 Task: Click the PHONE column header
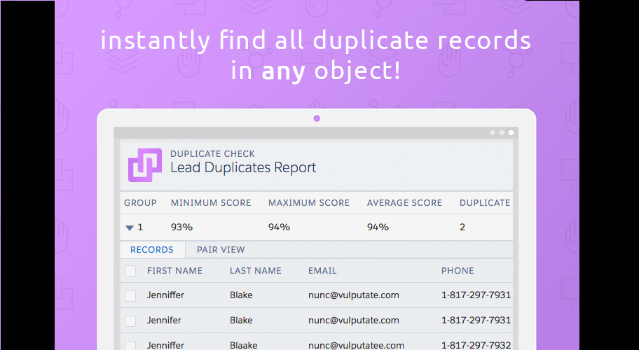[x=458, y=271]
